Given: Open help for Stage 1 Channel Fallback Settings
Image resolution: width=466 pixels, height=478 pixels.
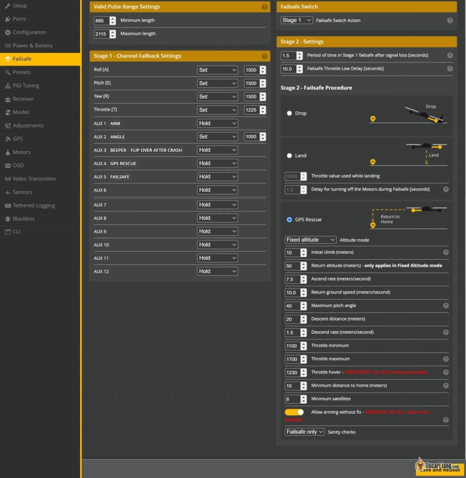Looking at the screenshot, I should click(x=264, y=56).
